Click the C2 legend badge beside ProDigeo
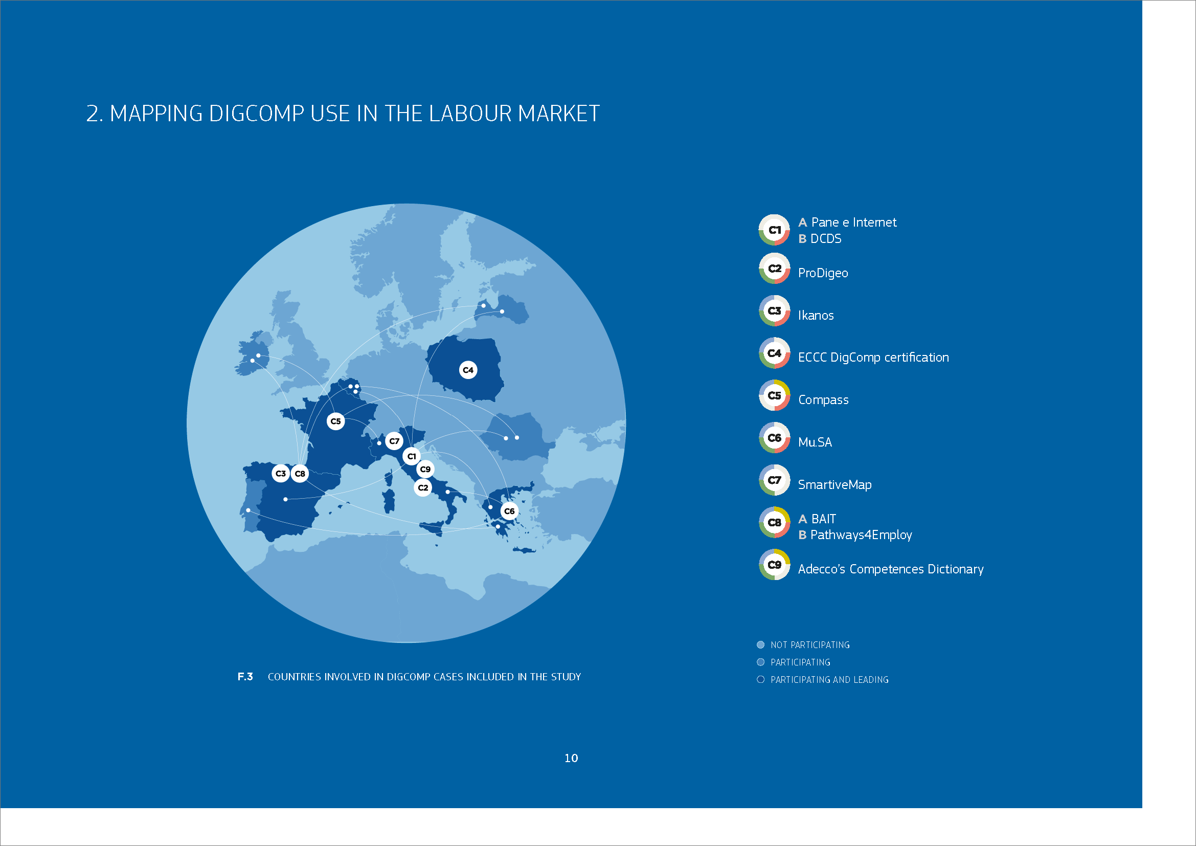 pos(775,269)
